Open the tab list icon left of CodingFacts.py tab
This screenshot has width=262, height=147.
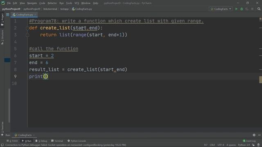(x=8, y=15)
